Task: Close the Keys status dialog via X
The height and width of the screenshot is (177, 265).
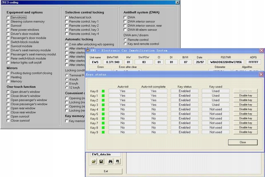Action: [x=261, y=74]
